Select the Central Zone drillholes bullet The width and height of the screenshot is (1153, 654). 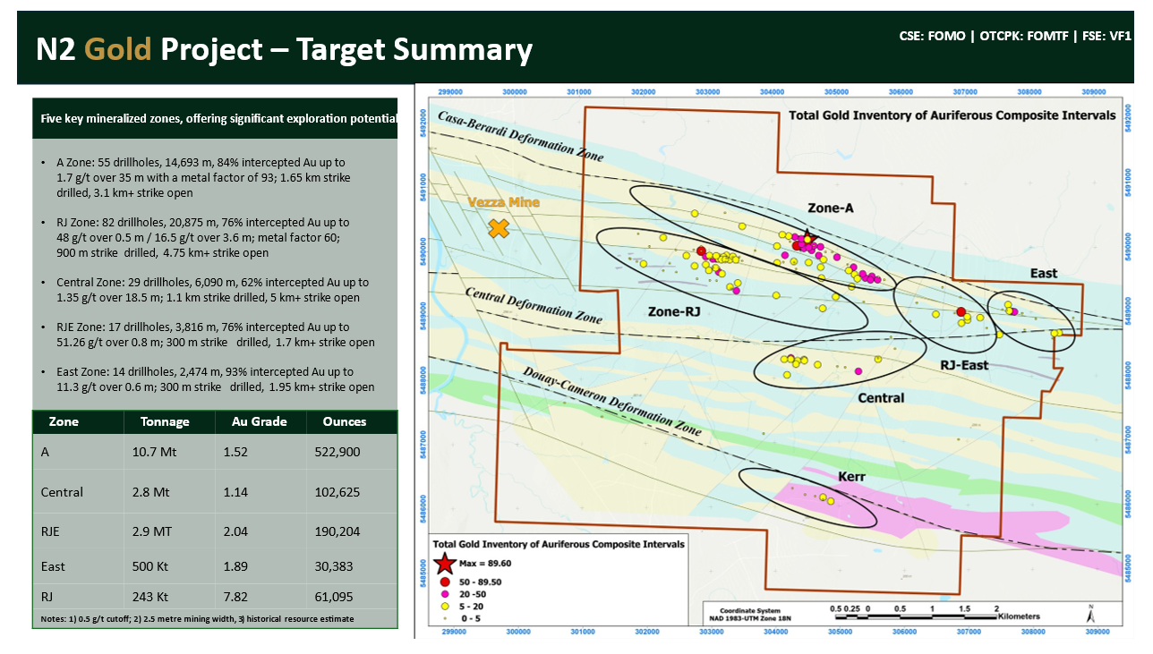(206, 290)
